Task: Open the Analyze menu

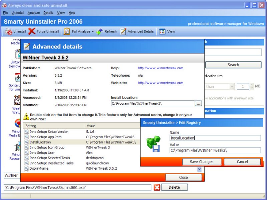Action: [x=34, y=13]
